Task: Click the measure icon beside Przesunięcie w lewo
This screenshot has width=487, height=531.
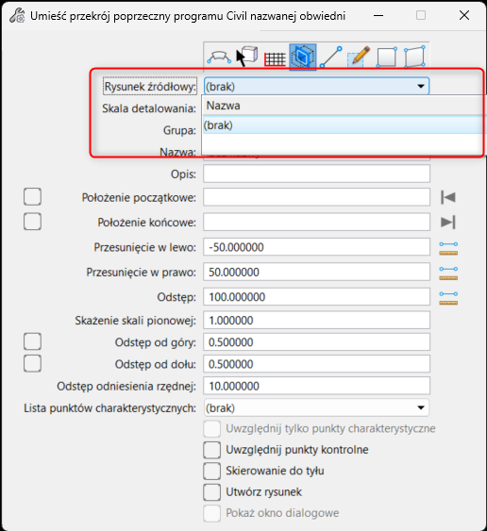Action: tap(448, 248)
